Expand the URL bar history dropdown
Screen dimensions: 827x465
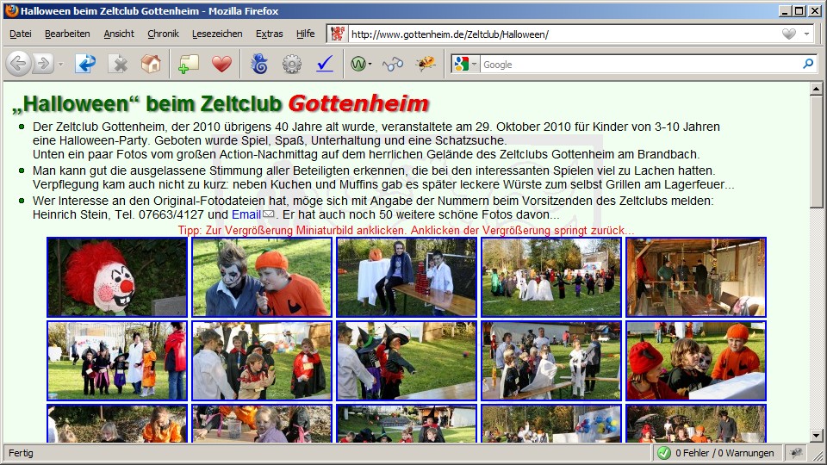[807, 34]
